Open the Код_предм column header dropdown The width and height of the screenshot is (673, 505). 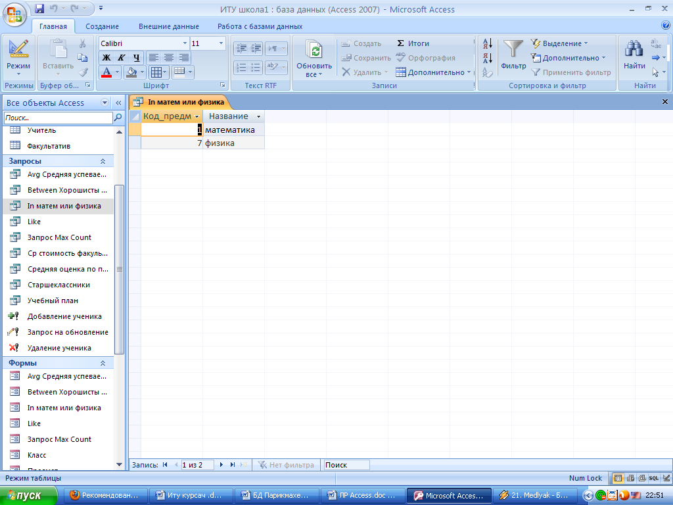(197, 116)
